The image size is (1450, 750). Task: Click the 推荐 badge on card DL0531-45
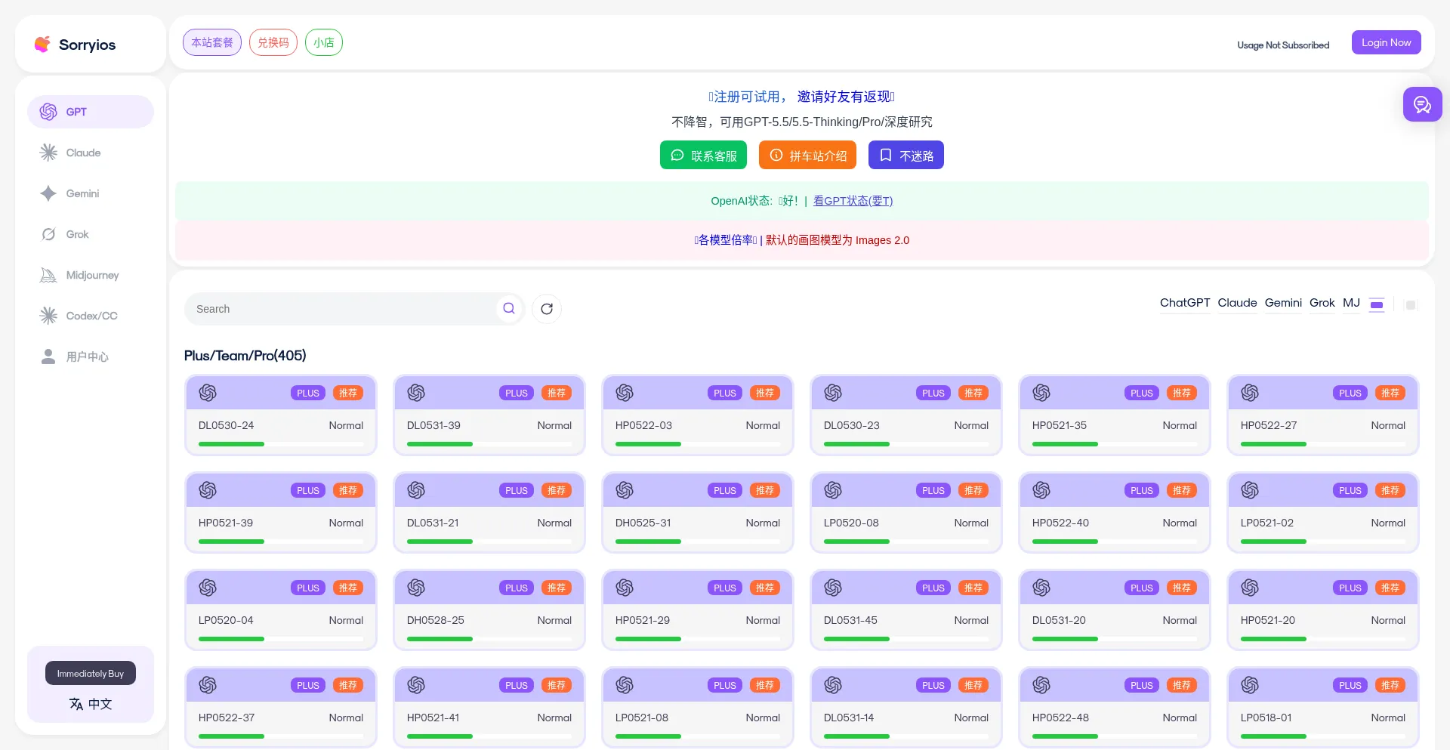pyautogui.click(x=973, y=588)
